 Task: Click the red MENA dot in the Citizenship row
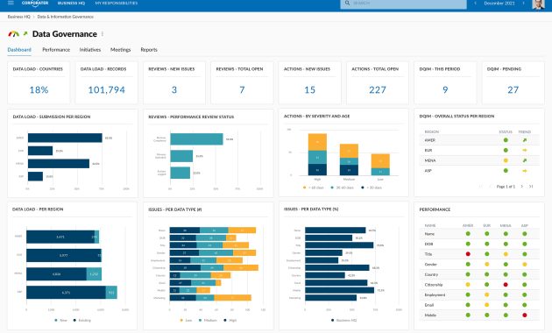tap(506, 285)
